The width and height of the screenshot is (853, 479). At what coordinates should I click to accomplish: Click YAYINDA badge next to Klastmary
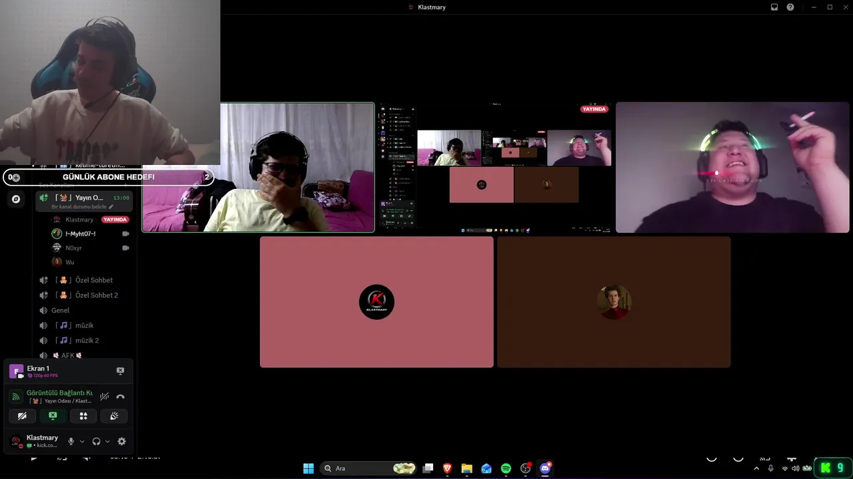point(115,220)
